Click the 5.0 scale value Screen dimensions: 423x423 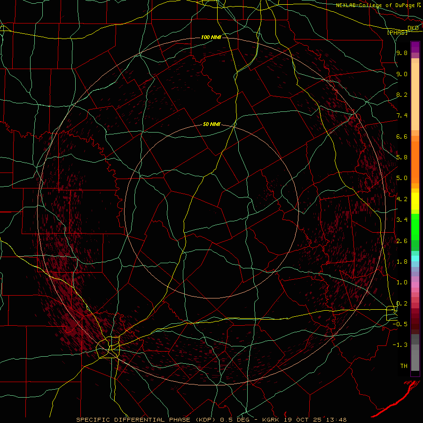pyautogui.click(x=402, y=178)
